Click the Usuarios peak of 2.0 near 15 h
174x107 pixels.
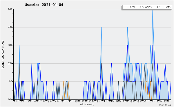click(x=112, y=64)
